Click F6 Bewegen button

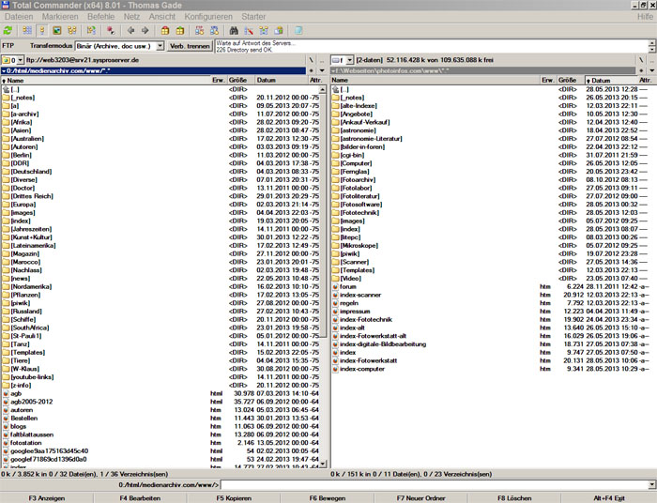[x=328, y=498]
